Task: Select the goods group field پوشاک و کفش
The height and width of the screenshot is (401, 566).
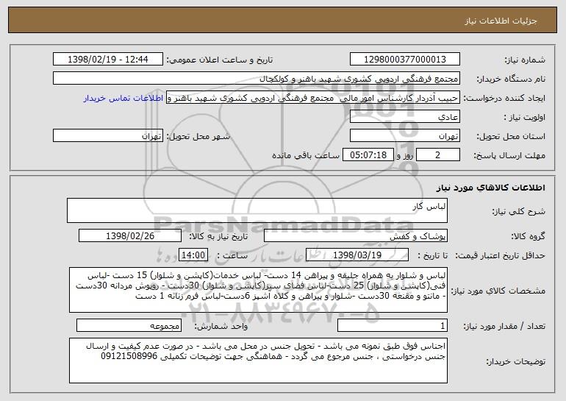Action: (356, 236)
